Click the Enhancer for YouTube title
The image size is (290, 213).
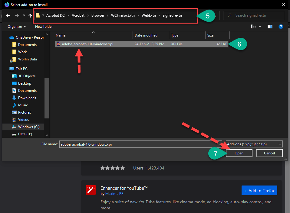pyautogui.click(x=124, y=188)
